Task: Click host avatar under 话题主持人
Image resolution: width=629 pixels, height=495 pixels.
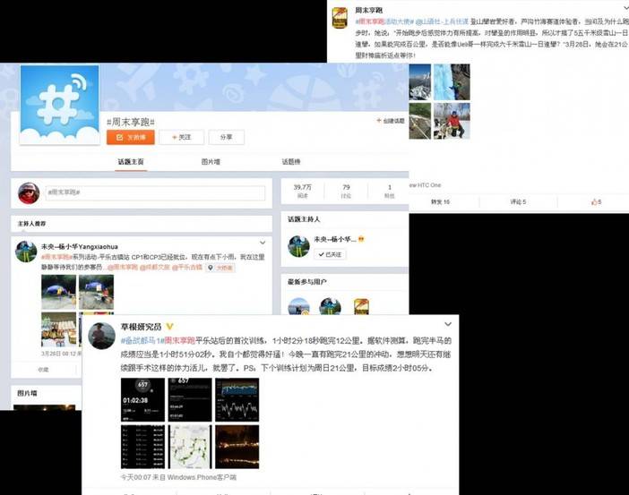Action: 299,246
